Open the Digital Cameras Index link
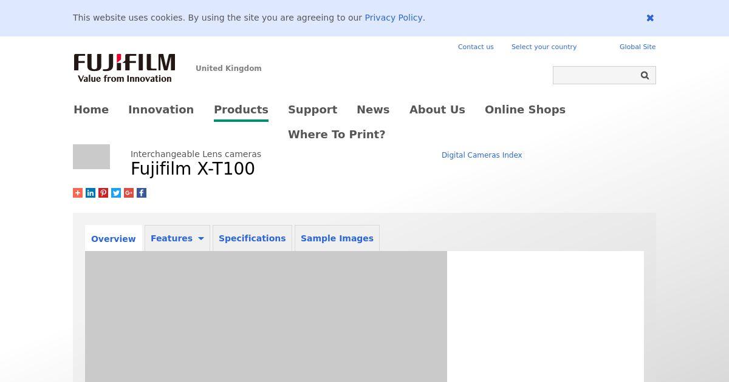 click(x=482, y=155)
